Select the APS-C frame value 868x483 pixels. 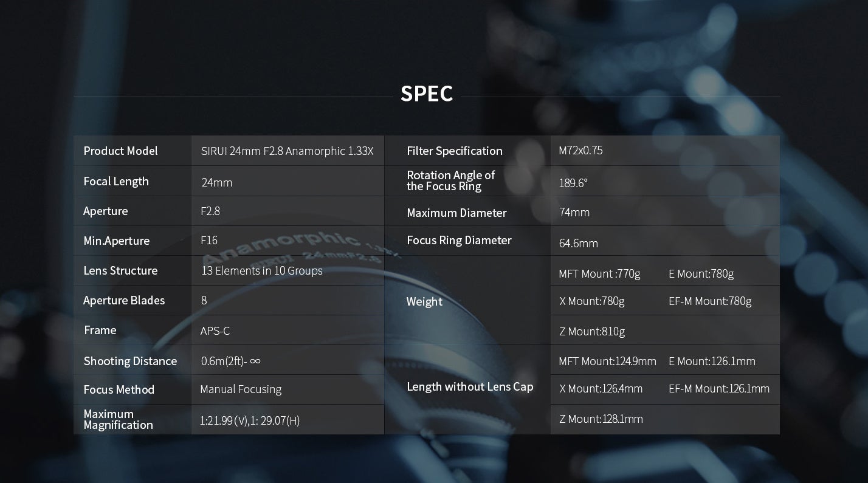point(215,331)
